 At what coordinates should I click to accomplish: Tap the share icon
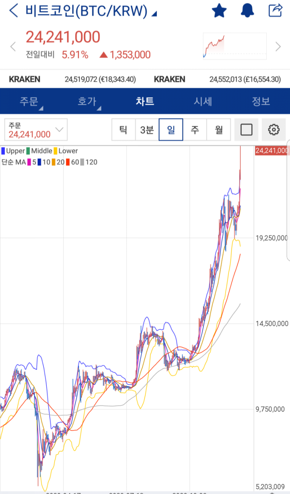pyautogui.click(x=275, y=10)
